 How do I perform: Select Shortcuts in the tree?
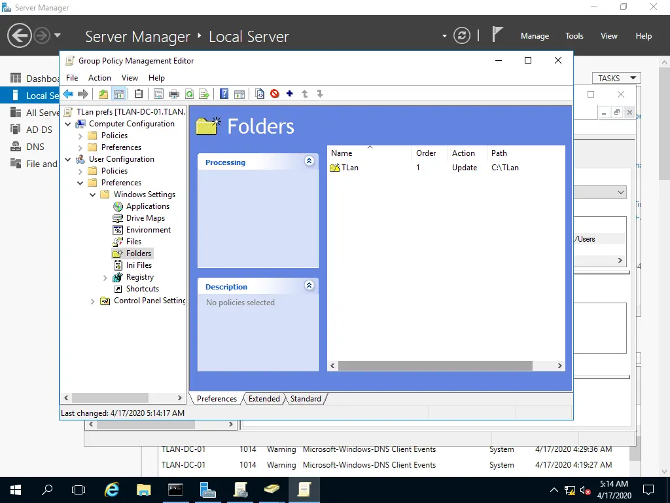tap(142, 289)
